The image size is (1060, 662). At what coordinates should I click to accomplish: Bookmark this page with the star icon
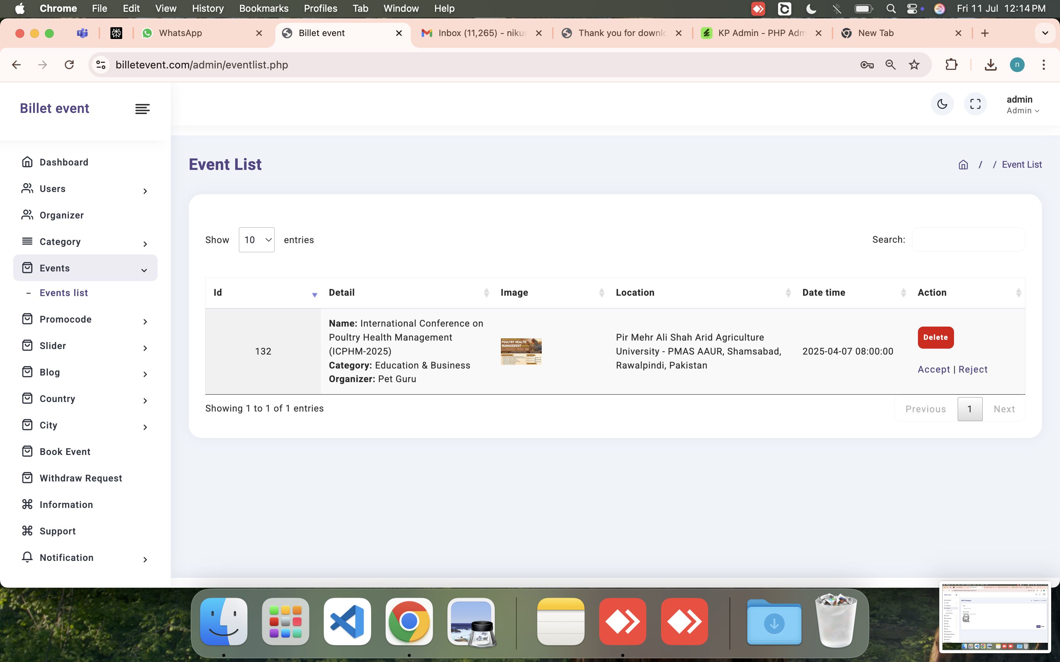(x=914, y=65)
